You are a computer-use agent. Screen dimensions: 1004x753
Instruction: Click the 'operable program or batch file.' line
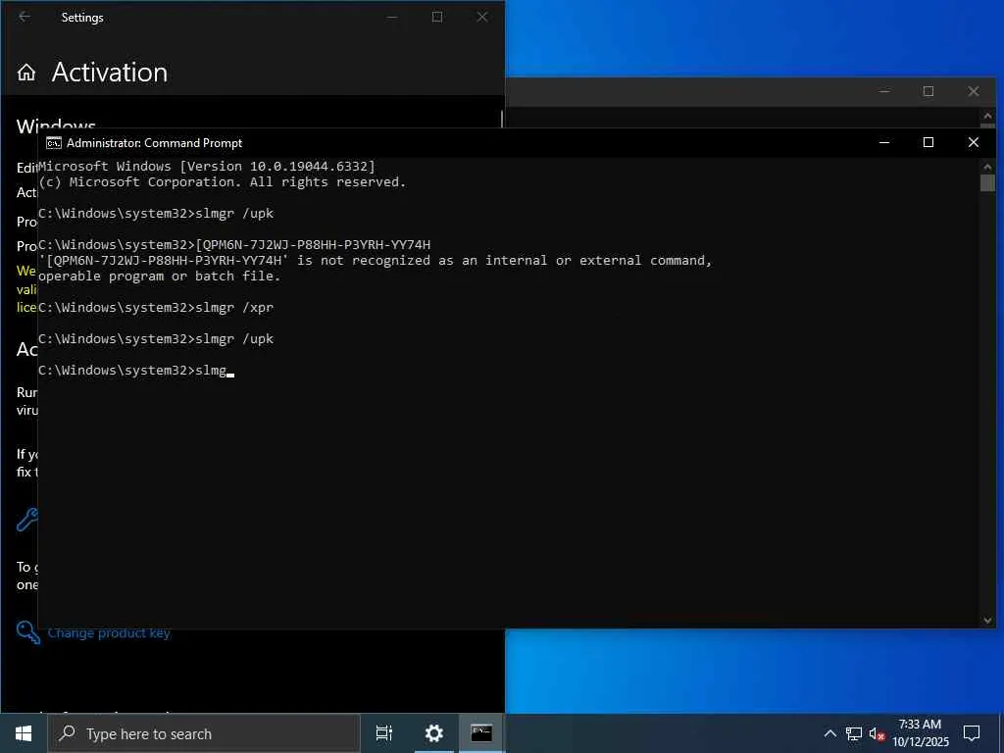click(x=160, y=276)
